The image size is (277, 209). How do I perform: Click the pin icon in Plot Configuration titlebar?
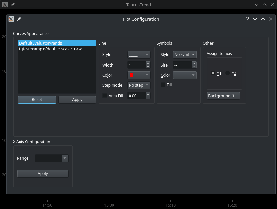(19, 19)
